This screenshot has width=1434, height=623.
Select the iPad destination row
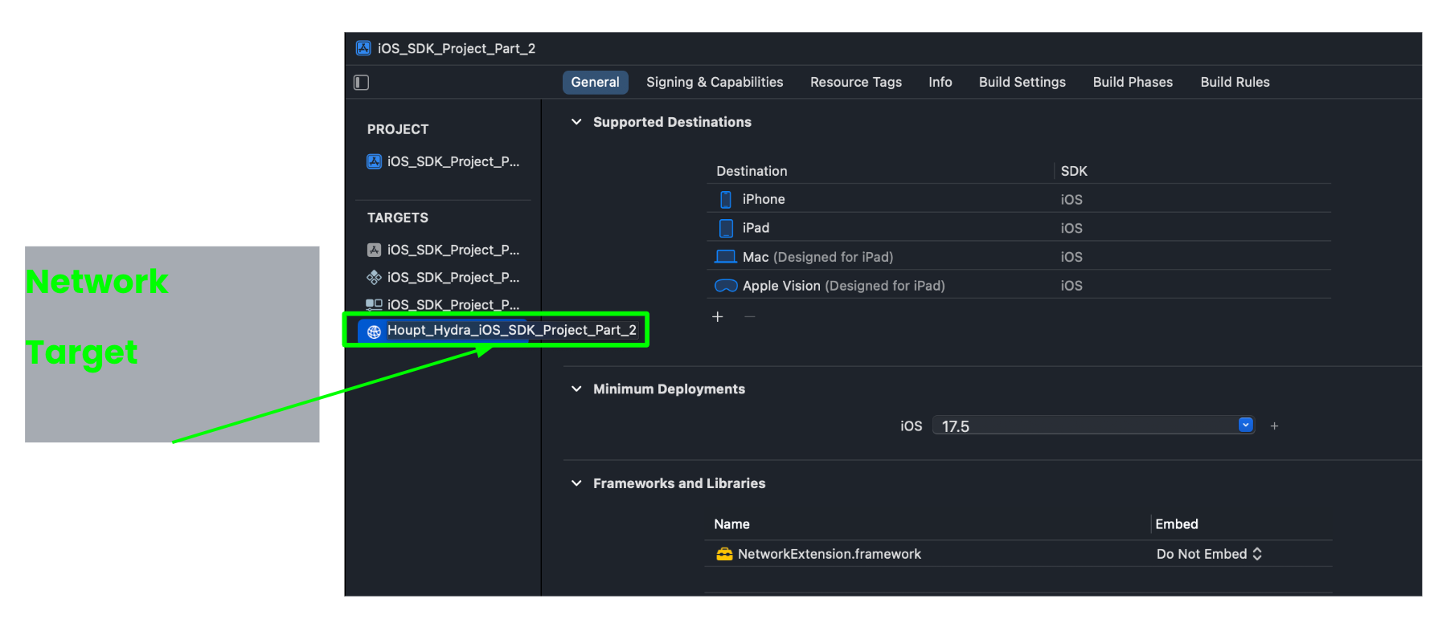tap(1018, 228)
